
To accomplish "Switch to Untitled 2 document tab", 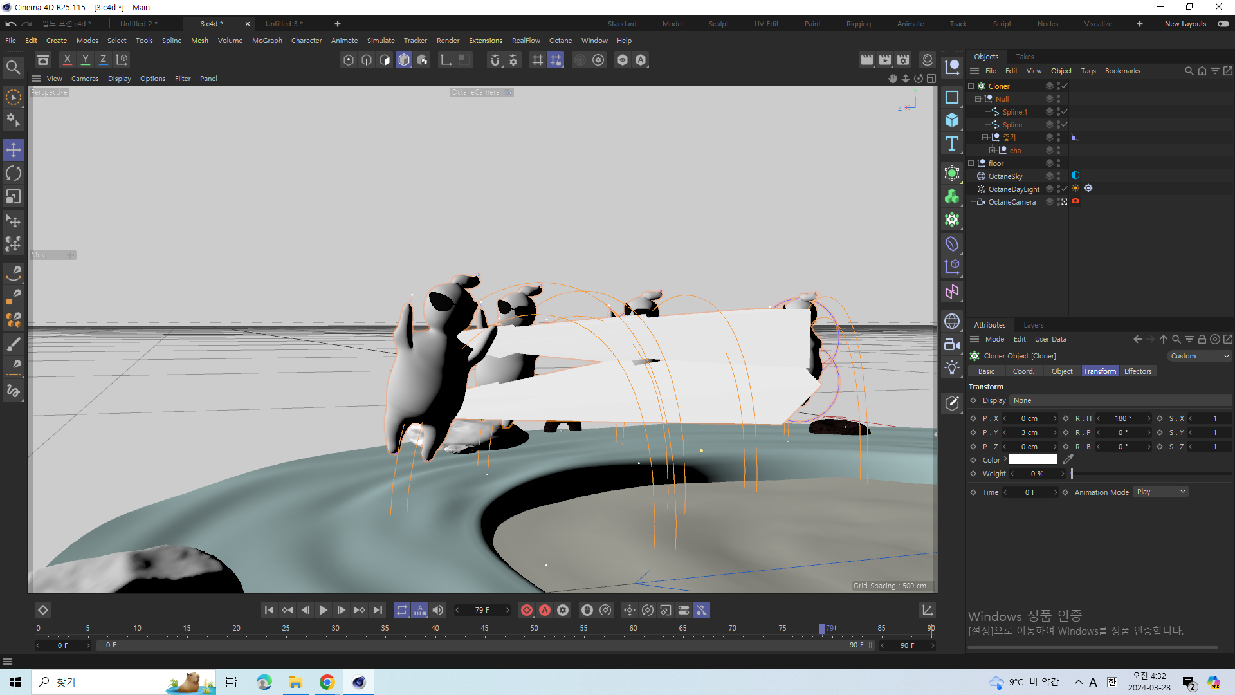I will [x=139, y=24].
